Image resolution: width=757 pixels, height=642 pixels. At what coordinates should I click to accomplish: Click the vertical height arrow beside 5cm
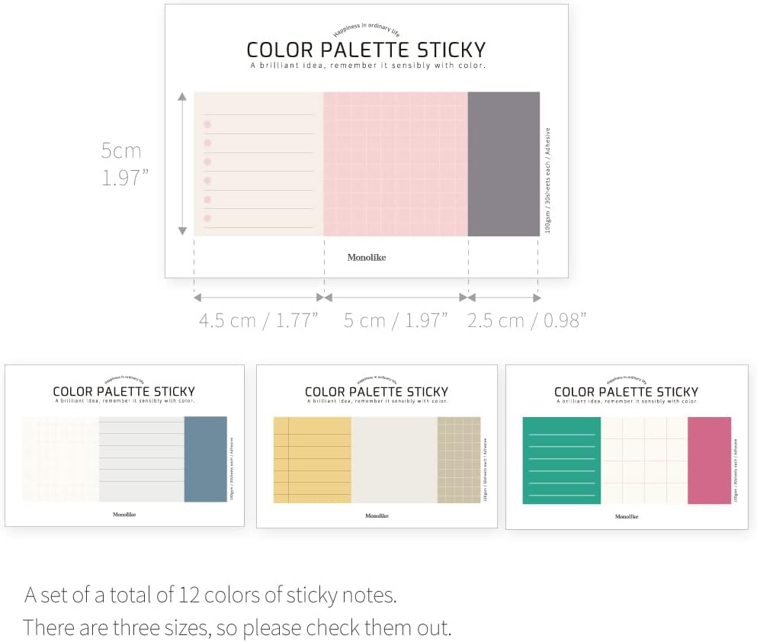(182, 163)
